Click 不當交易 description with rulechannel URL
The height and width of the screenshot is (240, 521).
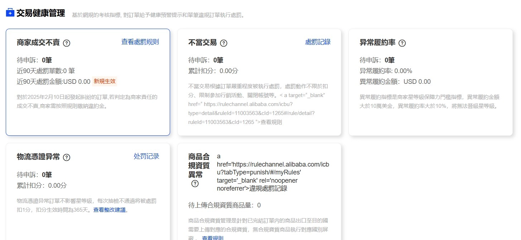point(259,104)
